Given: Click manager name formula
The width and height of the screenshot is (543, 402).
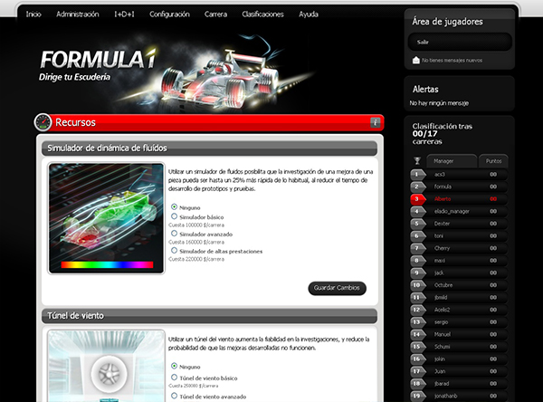Looking at the screenshot, I should click(443, 187).
